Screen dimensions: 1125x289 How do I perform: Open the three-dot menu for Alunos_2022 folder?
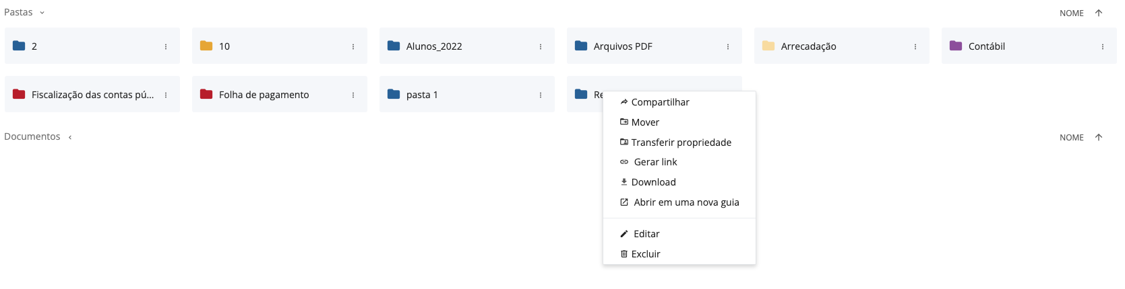[541, 46]
